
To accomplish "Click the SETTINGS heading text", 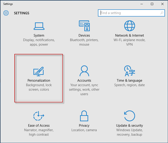I will 22,13.
